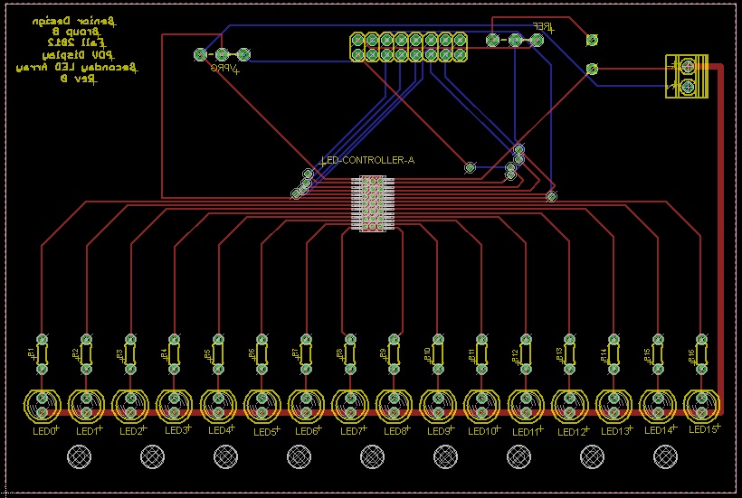Click resistor R8 footprint
742x498 pixels.
pos(348,353)
